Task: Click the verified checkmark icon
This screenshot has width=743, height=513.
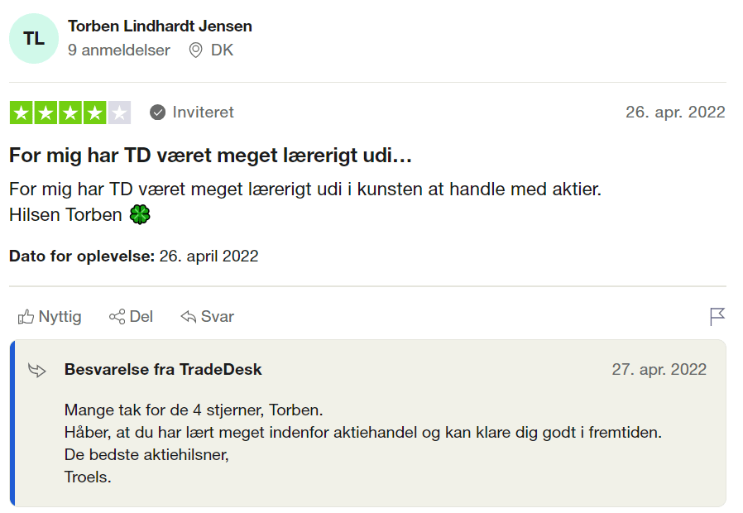Action: tap(157, 113)
